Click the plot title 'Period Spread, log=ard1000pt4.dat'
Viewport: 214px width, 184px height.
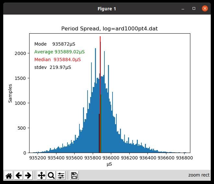110,28
